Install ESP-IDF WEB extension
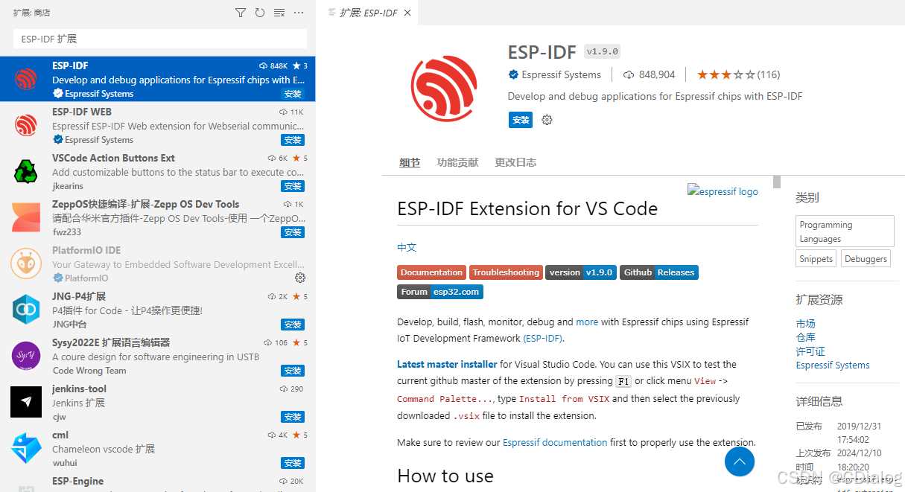The height and width of the screenshot is (492, 905). coord(293,140)
